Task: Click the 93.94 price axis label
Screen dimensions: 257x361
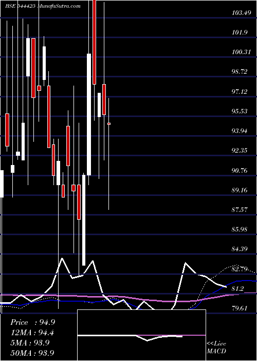Action: 240,131
